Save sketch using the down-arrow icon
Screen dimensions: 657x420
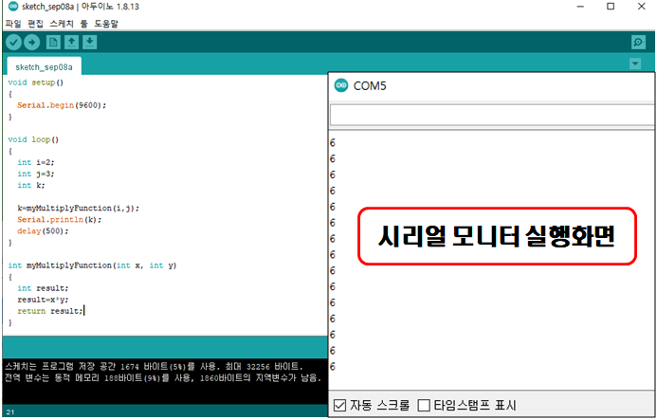coord(90,43)
